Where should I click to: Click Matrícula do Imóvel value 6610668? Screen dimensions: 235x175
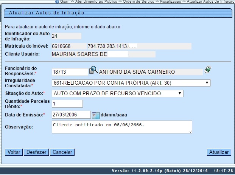(61, 46)
